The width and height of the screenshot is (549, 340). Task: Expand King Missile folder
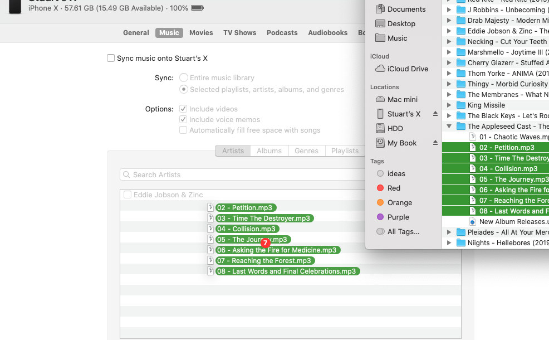tap(449, 105)
